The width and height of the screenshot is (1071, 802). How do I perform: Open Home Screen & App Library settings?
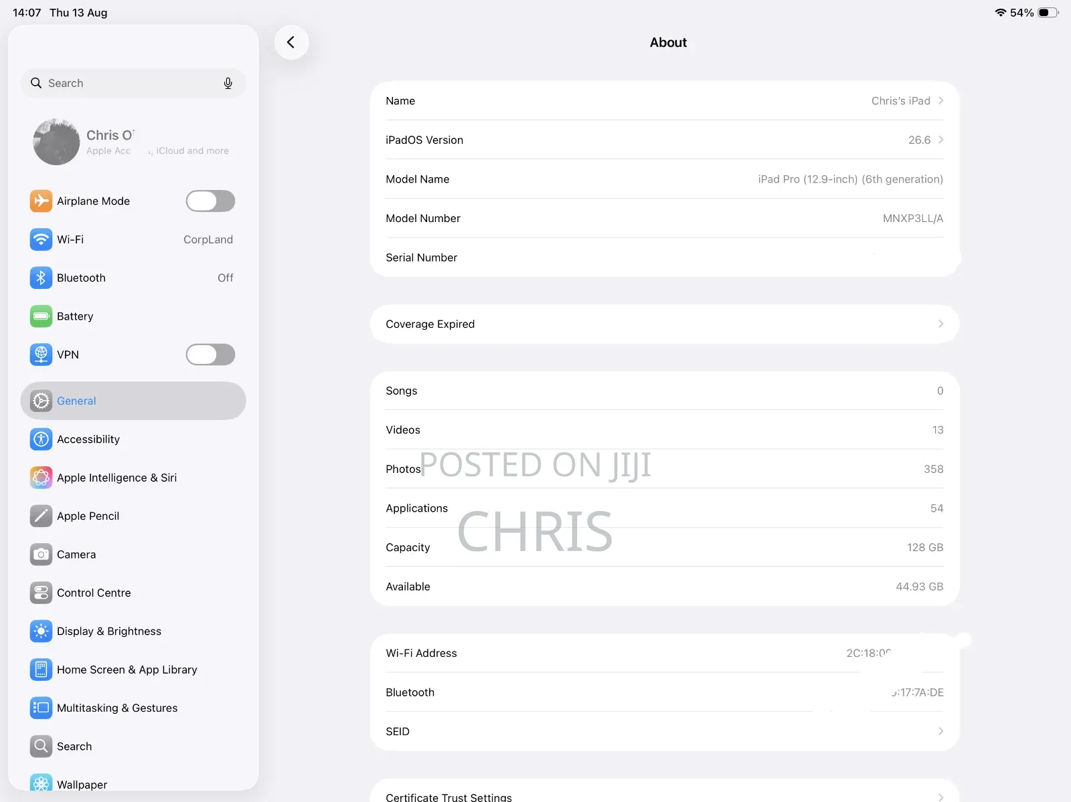pyautogui.click(x=133, y=670)
